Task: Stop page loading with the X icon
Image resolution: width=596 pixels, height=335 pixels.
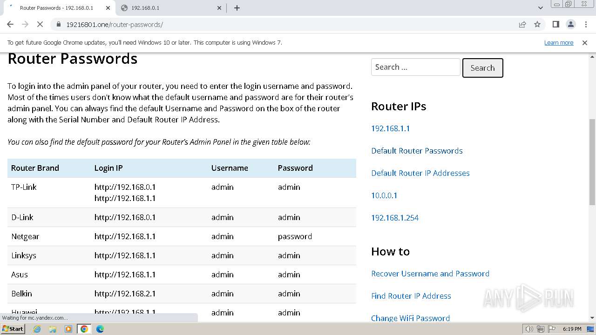Action: (x=40, y=24)
